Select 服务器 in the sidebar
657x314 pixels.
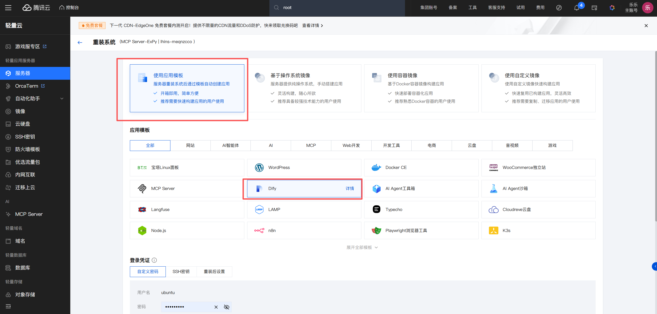[35, 73]
